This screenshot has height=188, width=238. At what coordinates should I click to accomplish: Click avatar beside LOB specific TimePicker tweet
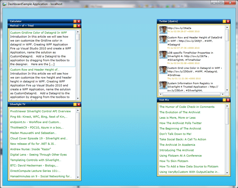(x=163, y=55)
